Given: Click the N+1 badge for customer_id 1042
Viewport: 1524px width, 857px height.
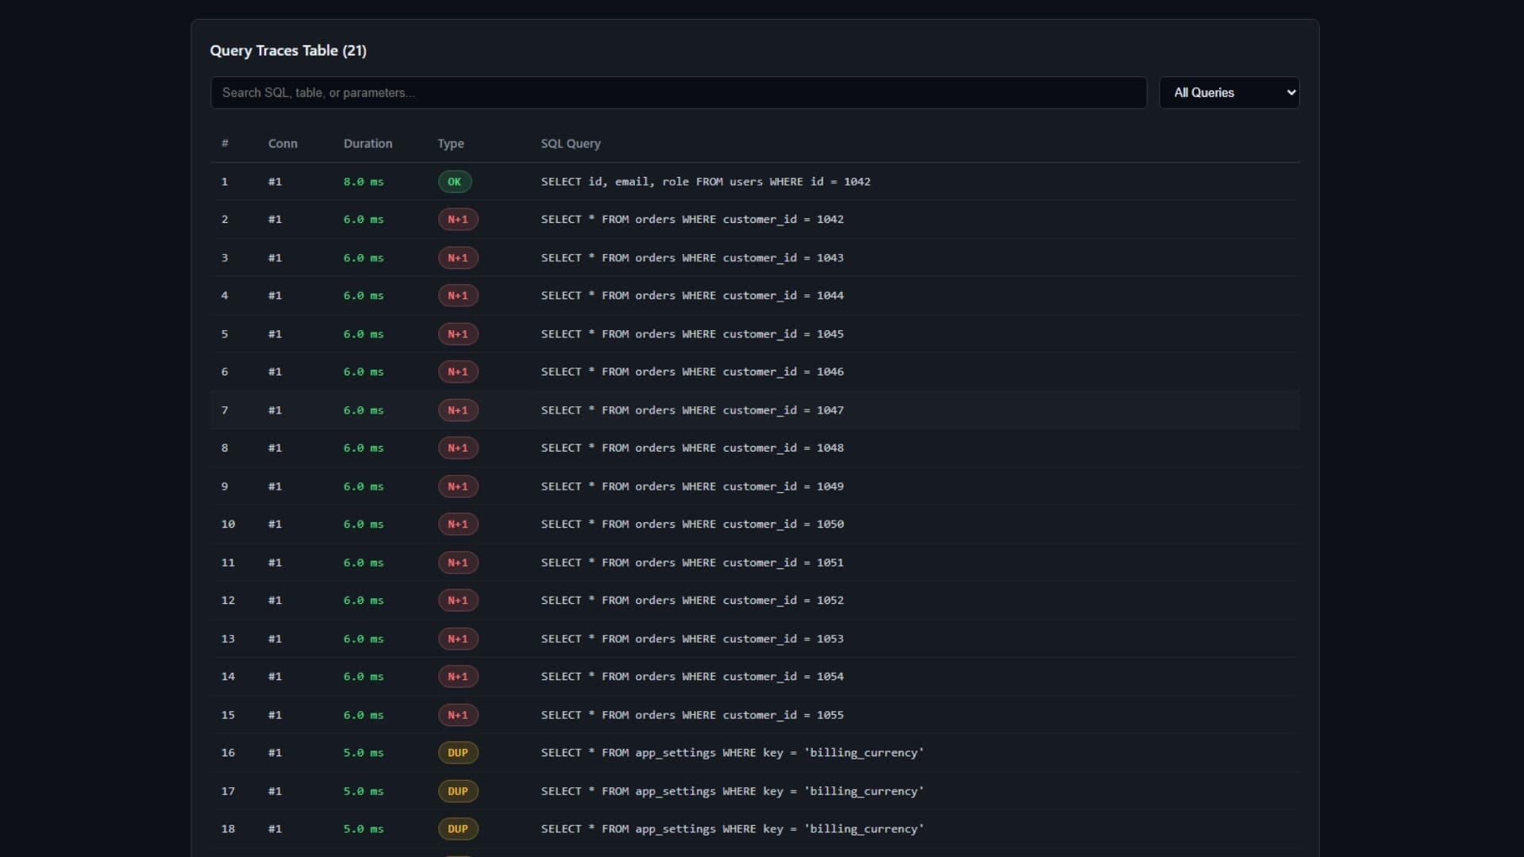Looking at the screenshot, I should [458, 219].
